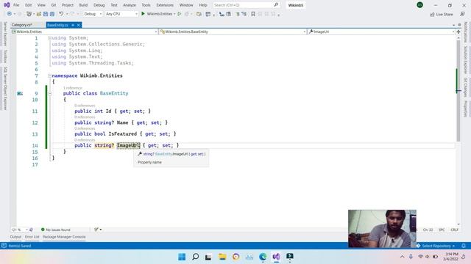Collapse the using directives block

[x=49, y=38]
